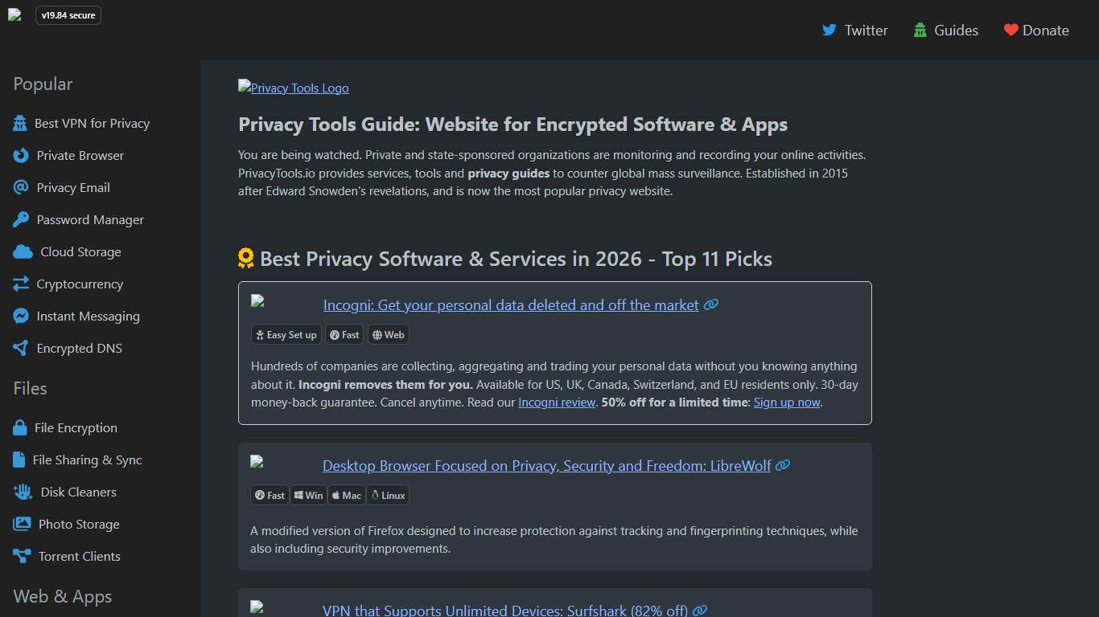Click the v19.84 secure badge
This screenshot has height=617, width=1099.
[68, 14]
